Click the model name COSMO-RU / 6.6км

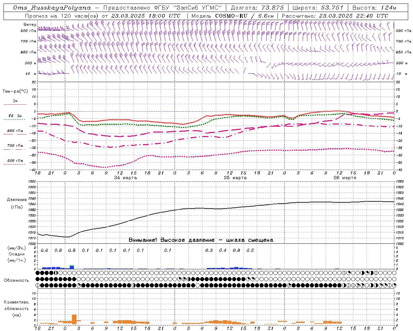(244, 16)
